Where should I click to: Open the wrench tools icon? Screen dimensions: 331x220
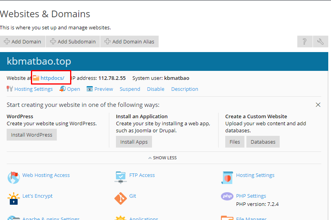tap(320, 41)
